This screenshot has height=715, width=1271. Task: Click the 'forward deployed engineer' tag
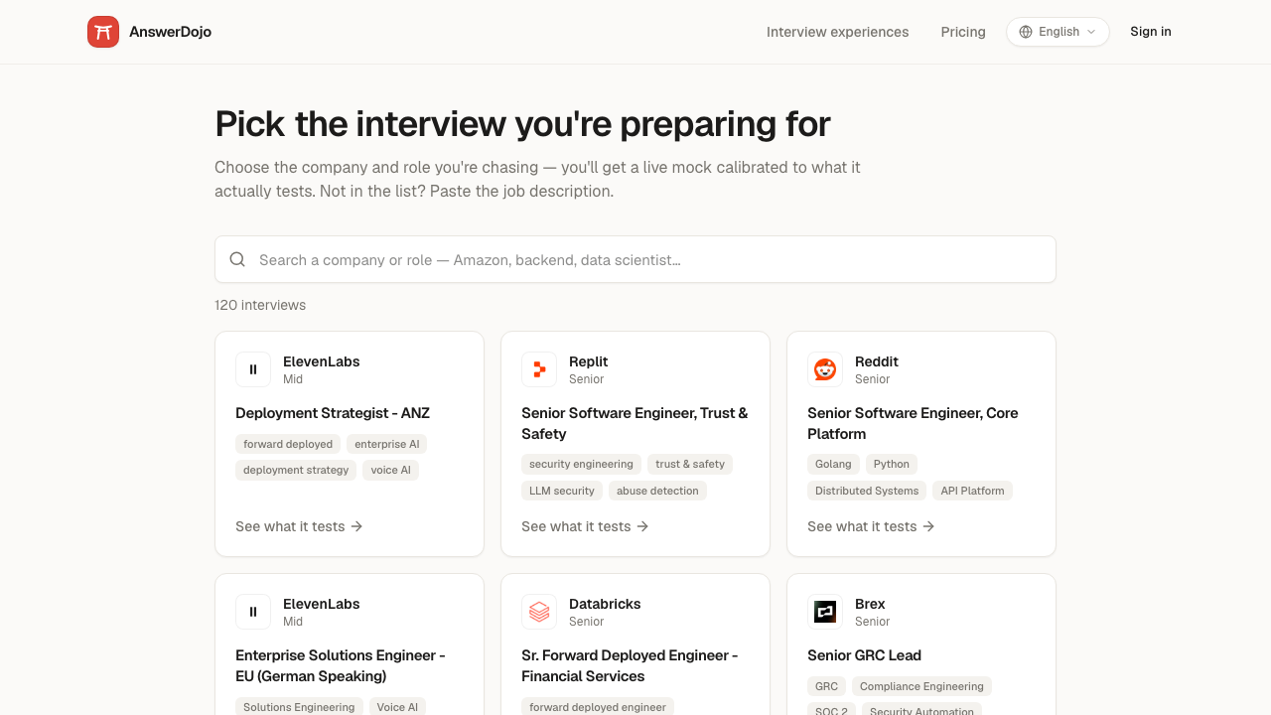598,707
